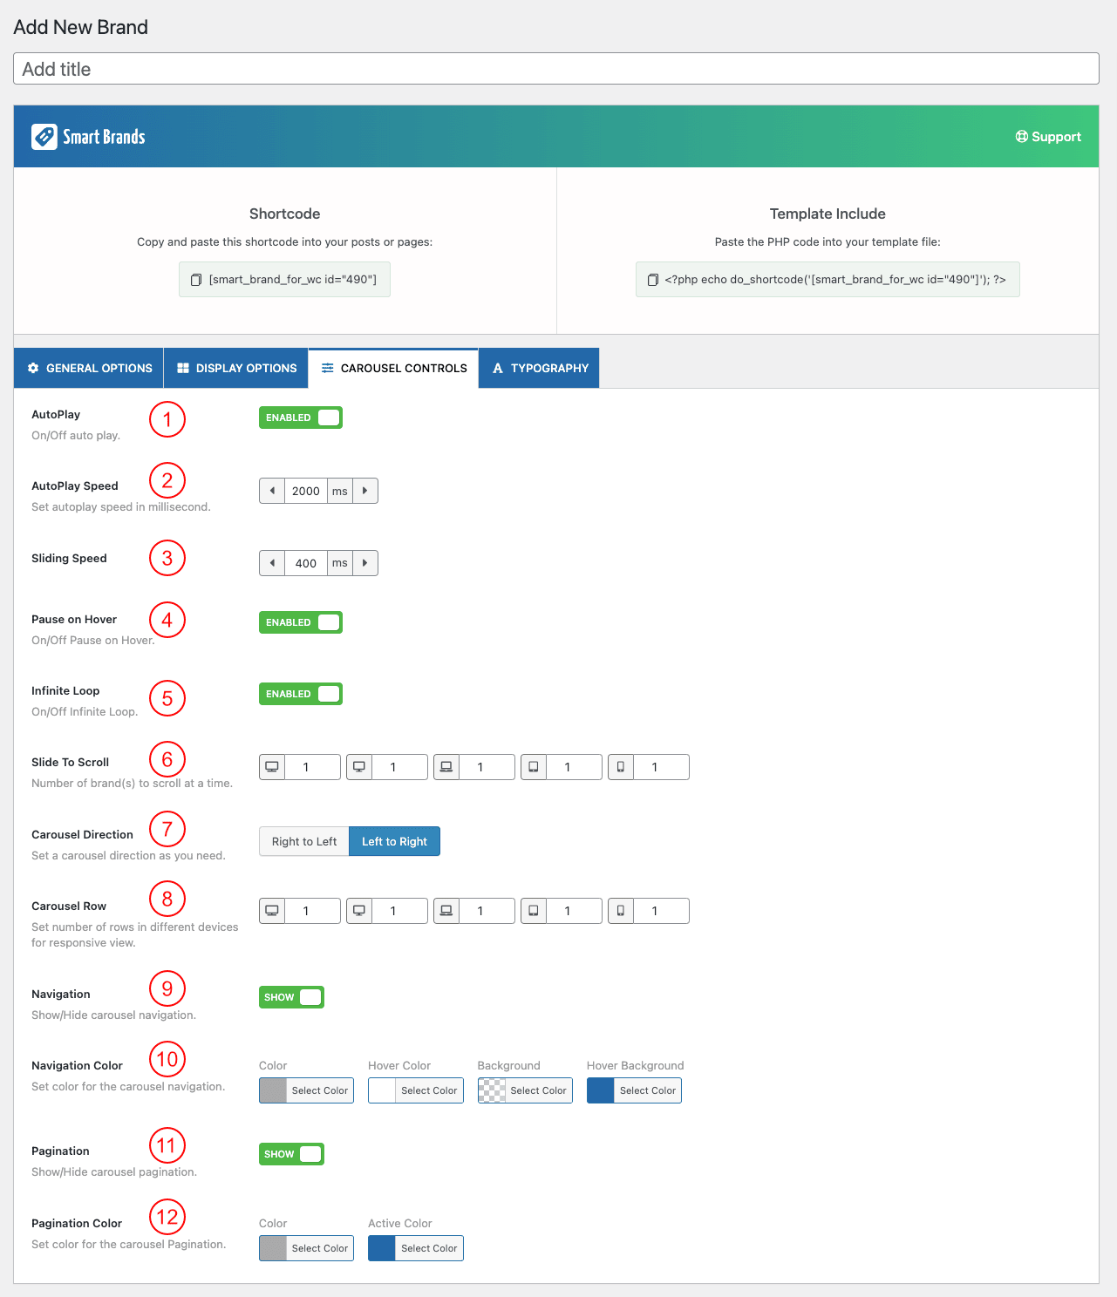Open the Support link

1048,137
